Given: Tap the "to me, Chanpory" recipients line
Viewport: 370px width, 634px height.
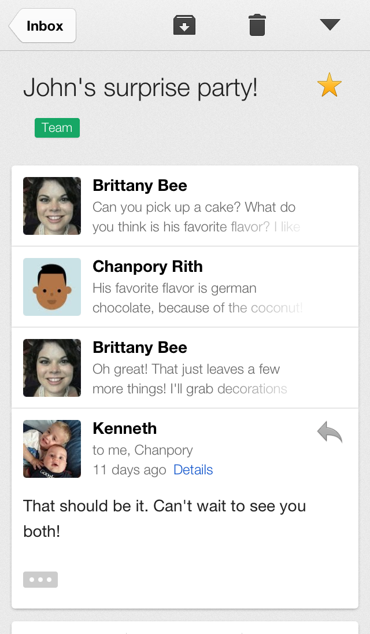Looking at the screenshot, I should pyautogui.click(x=143, y=450).
